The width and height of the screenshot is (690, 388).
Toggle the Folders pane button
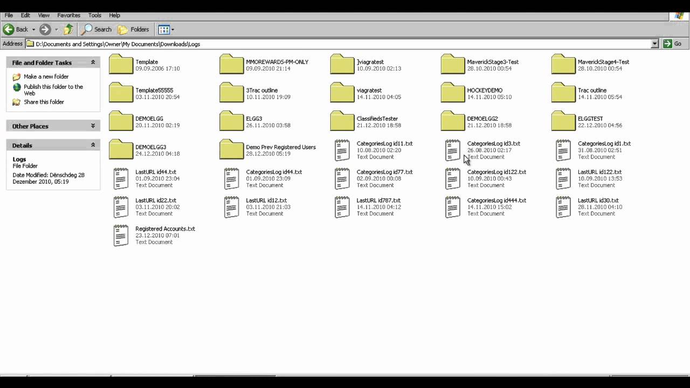coord(133,29)
